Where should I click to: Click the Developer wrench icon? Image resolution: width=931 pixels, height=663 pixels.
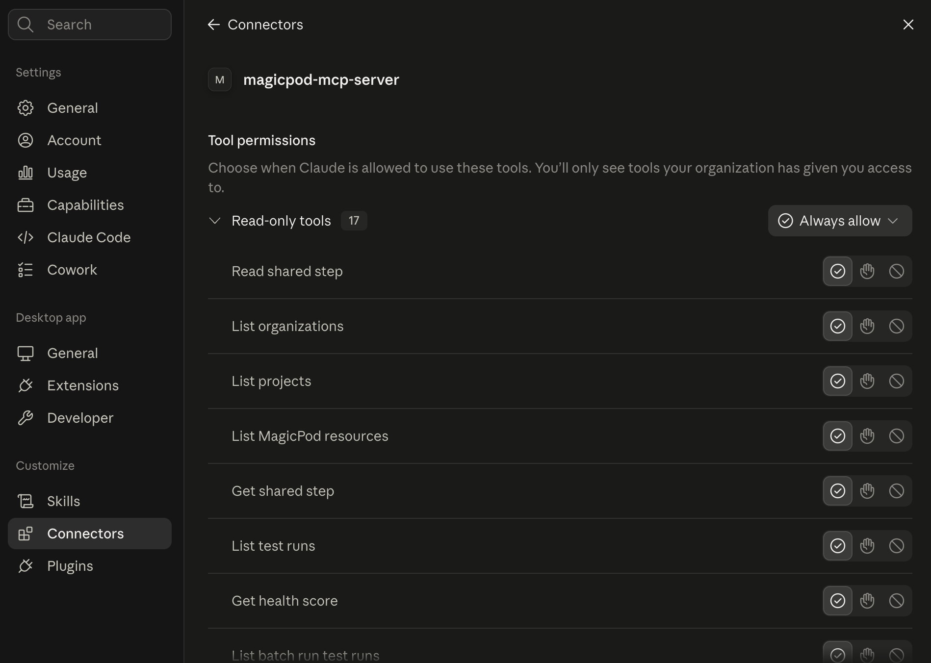(26, 418)
